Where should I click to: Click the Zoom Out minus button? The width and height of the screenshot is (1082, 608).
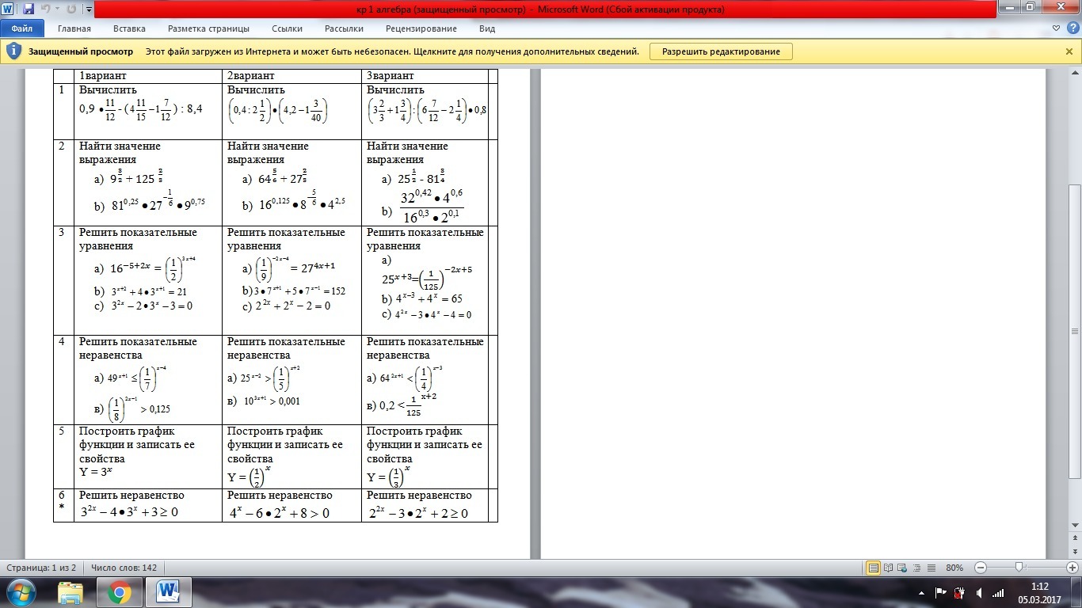(980, 568)
